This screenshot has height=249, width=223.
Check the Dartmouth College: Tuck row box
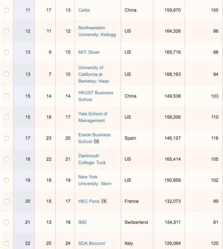[x=7, y=159]
